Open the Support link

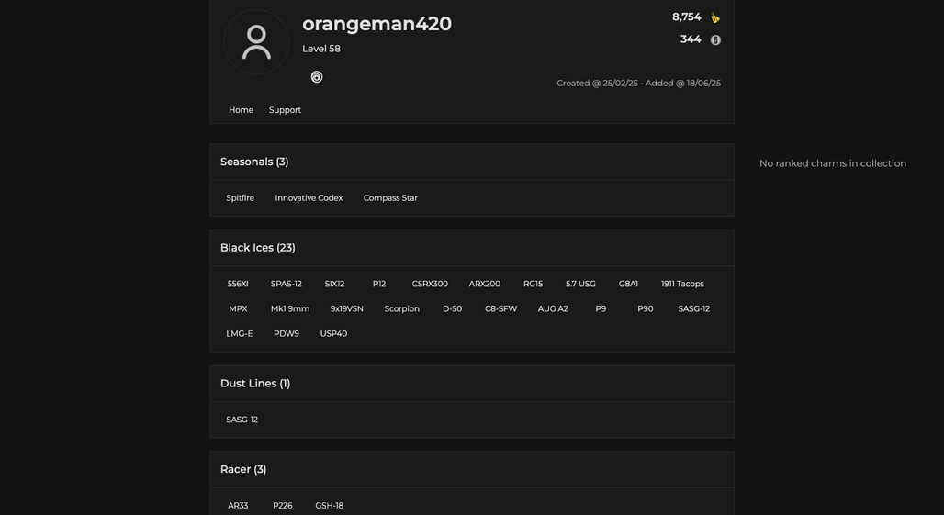tap(285, 110)
